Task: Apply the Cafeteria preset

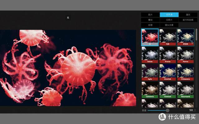Action: click(x=150, y=90)
